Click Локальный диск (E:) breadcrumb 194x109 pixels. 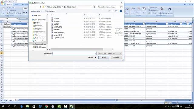pyautogui.click(x=54, y=7)
